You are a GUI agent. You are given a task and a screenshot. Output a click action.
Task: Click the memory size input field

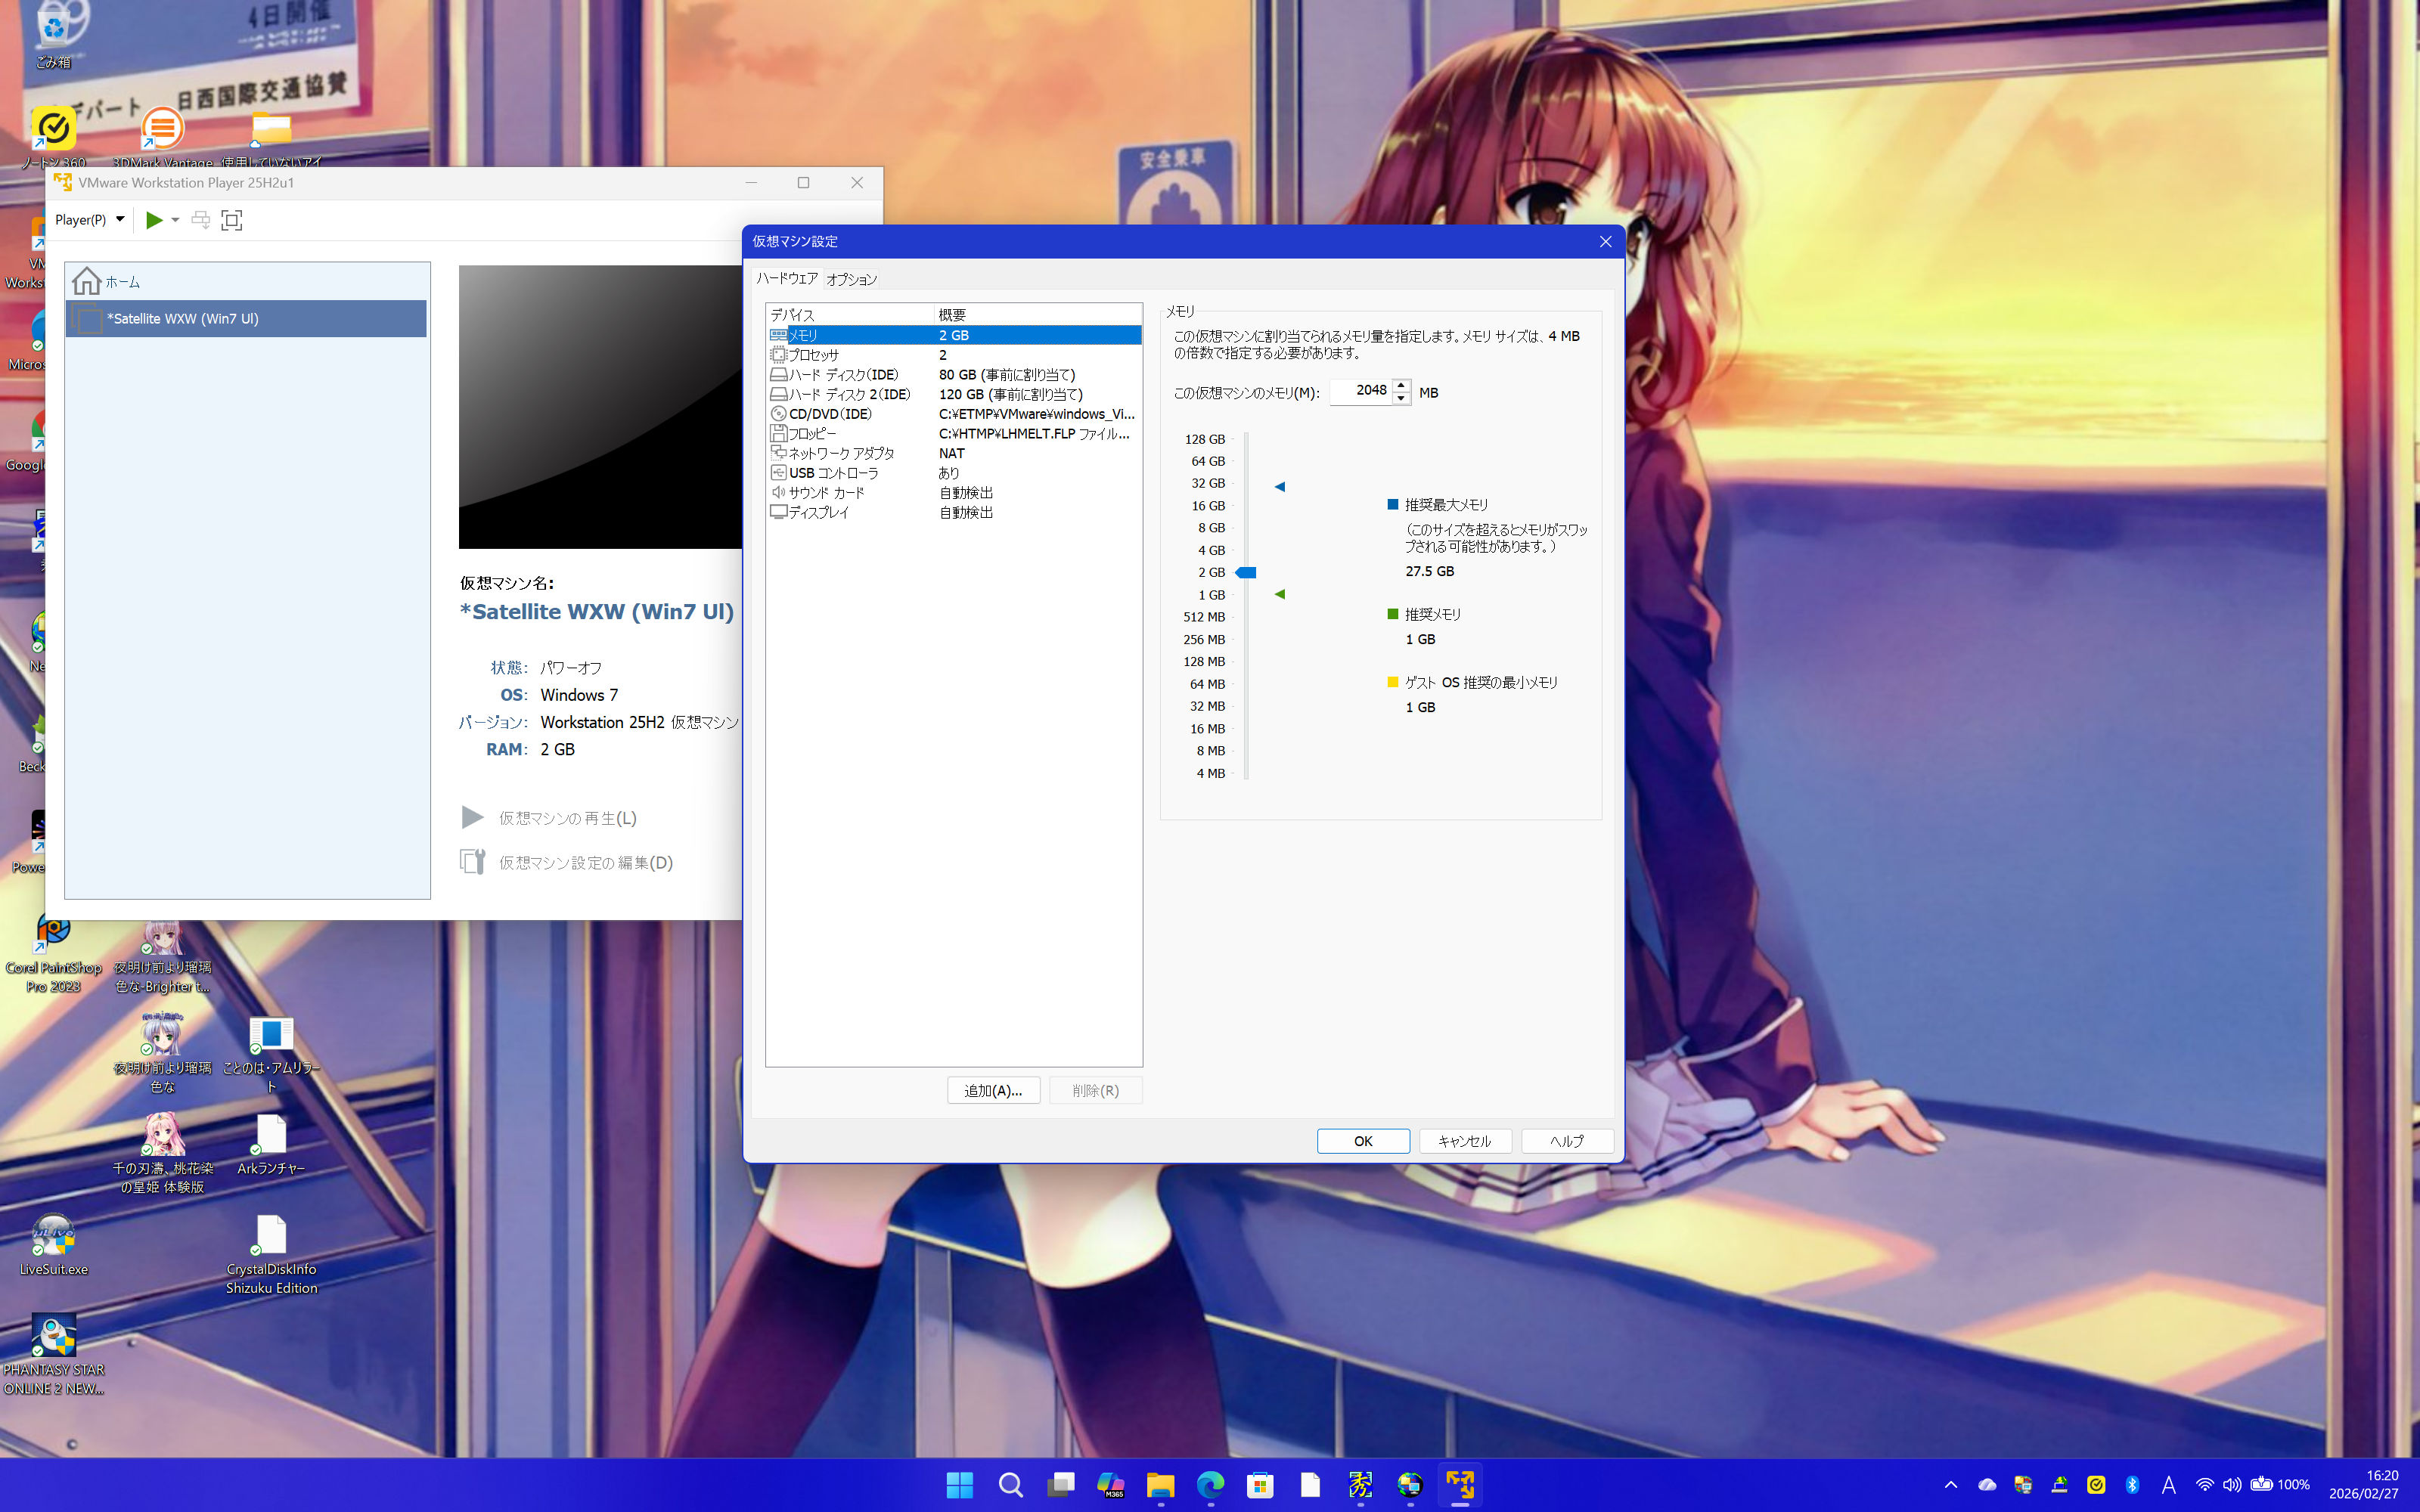pyautogui.click(x=1361, y=391)
